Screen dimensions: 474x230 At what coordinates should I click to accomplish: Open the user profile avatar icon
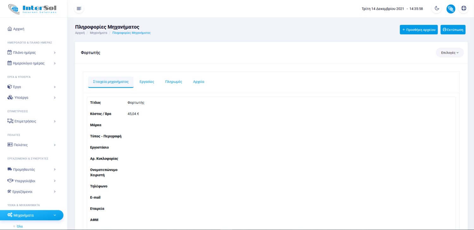[x=451, y=9]
